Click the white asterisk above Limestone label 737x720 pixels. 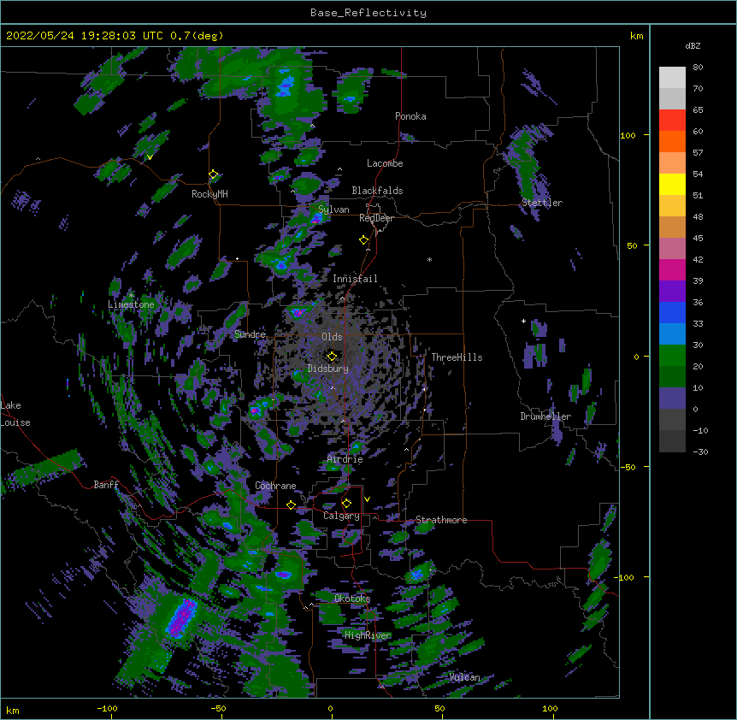pos(131,296)
